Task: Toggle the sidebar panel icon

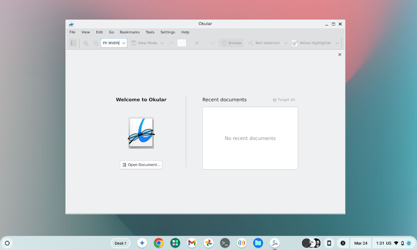Action: [x=73, y=43]
